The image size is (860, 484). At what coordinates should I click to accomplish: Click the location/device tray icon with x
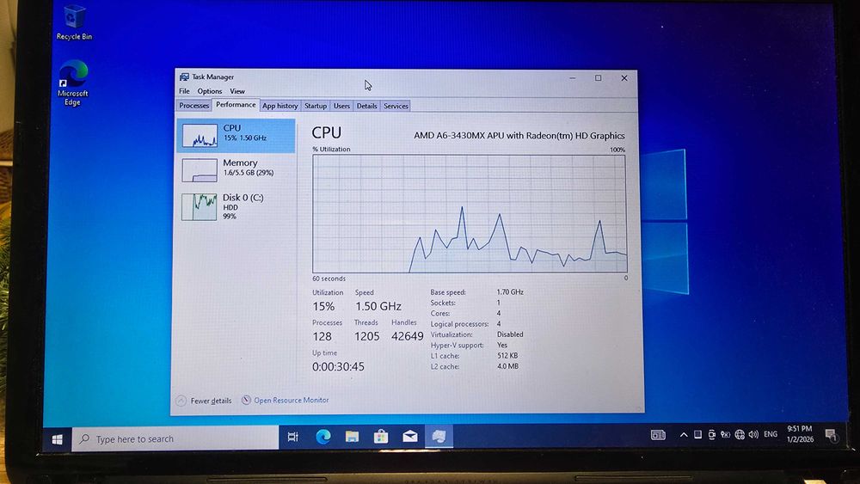coord(725,435)
